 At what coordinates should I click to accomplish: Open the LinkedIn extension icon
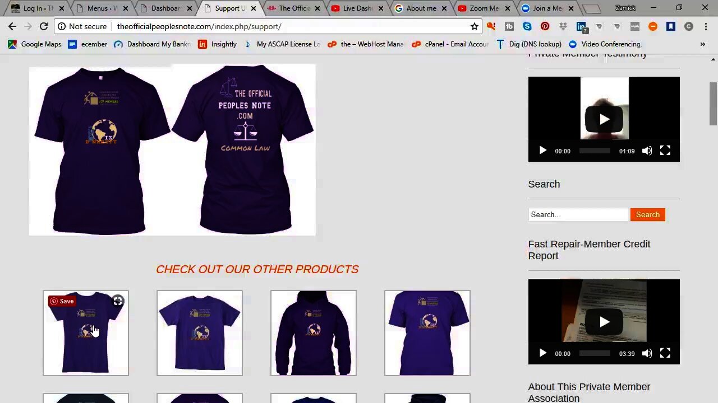pos(581,26)
